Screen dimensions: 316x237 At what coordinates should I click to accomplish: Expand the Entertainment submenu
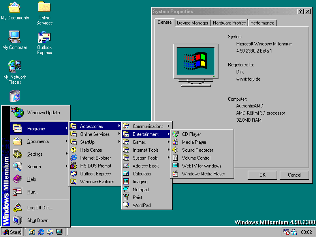coord(147,134)
